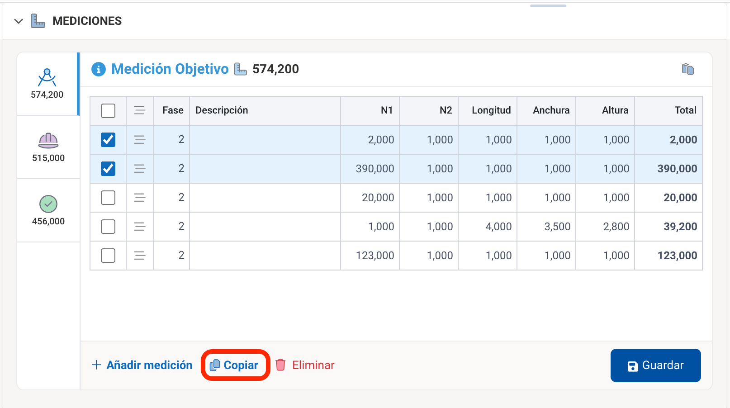
Task: Click the blue info icon beside Medición Objetivo
Action: [x=99, y=69]
